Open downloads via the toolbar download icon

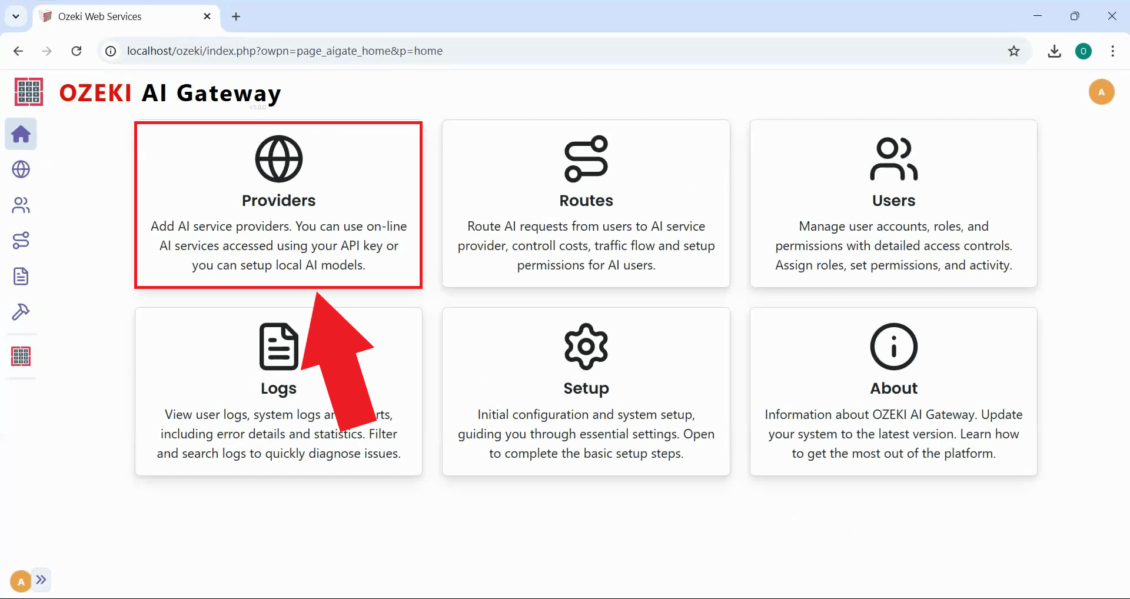(x=1054, y=51)
